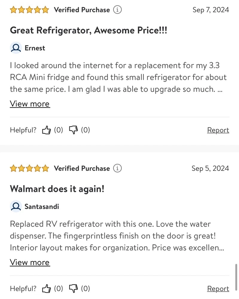Thumbs up Ernest's review
The image size is (239, 299).
[x=46, y=130]
